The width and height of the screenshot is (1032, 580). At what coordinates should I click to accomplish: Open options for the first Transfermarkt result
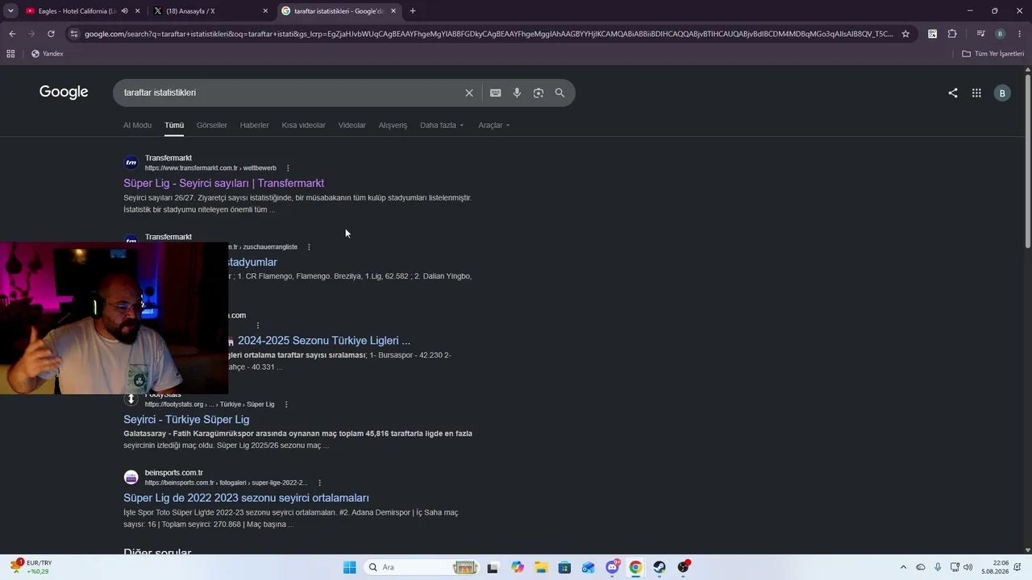pyautogui.click(x=288, y=168)
